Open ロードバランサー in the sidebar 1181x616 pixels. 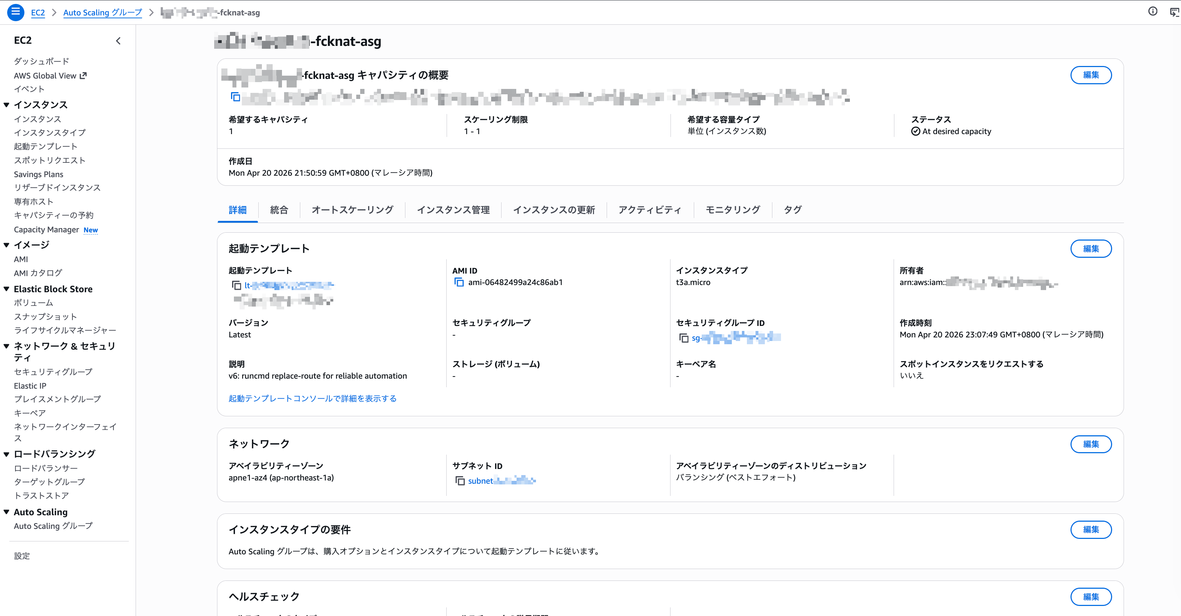point(46,468)
